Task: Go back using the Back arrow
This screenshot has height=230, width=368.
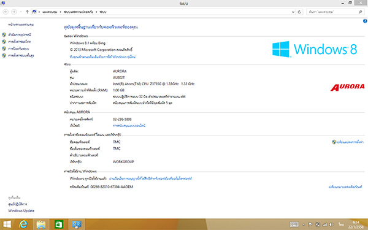Action: tap(6, 12)
